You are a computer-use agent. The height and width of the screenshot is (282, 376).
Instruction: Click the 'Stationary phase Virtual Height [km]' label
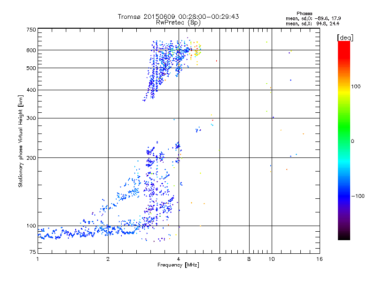[21, 141]
